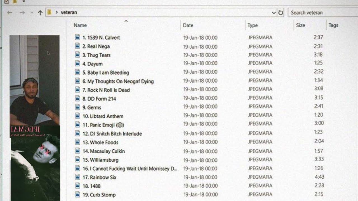Image resolution: width=358 pixels, height=201 pixels.
Task: Sort files by Type column
Action: point(253,25)
